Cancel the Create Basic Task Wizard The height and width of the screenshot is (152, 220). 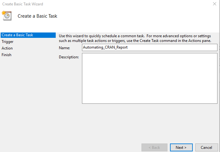click(x=206, y=147)
